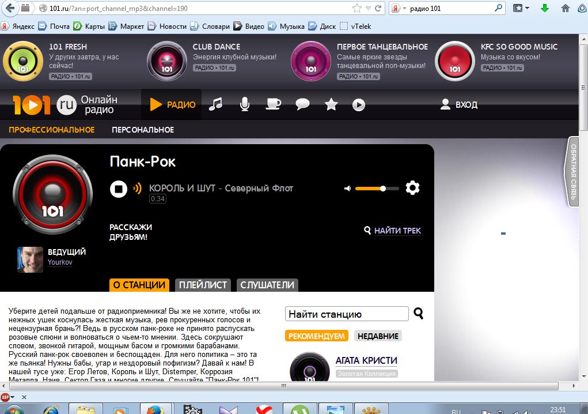This screenshot has width=588, height=414.
Task: Open the О СТАНЦИИ tab
Action: (139, 285)
